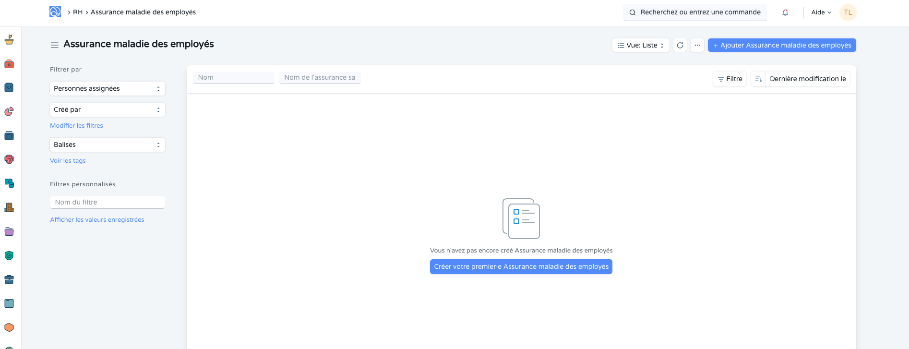Toggle the sidebar hamburger icon
Screen dimensions: 909x349
pos(55,45)
